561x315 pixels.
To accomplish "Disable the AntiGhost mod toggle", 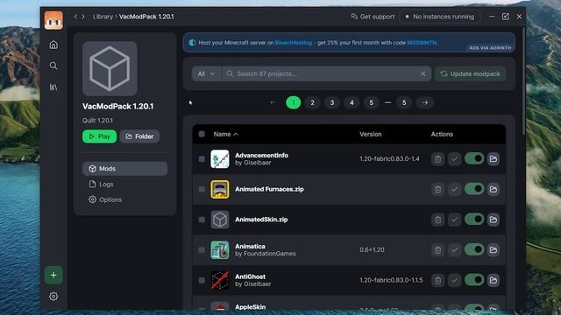I will coord(474,280).
